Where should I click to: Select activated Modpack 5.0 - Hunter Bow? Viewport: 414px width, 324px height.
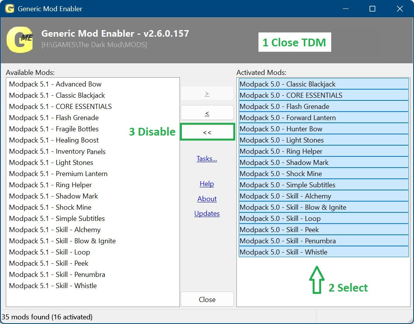point(324,129)
